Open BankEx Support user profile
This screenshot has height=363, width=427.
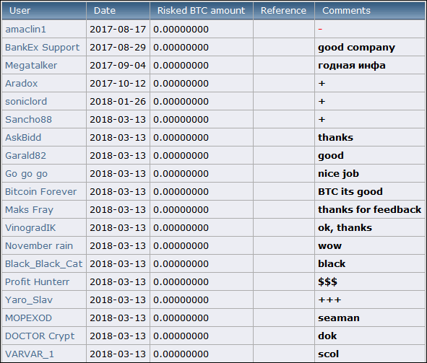(42, 48)
